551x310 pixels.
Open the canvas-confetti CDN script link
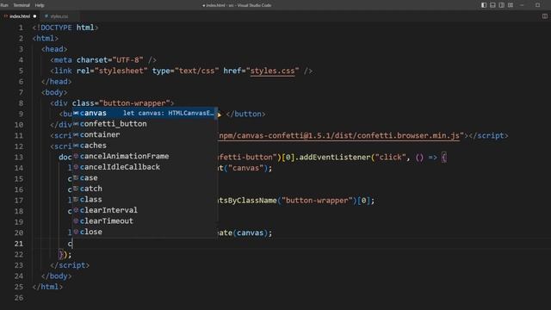(x=338, y=136)
